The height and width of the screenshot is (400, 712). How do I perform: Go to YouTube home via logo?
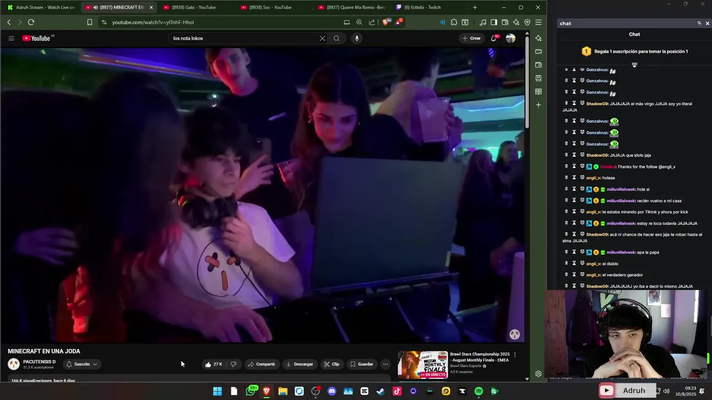[37, 38]
